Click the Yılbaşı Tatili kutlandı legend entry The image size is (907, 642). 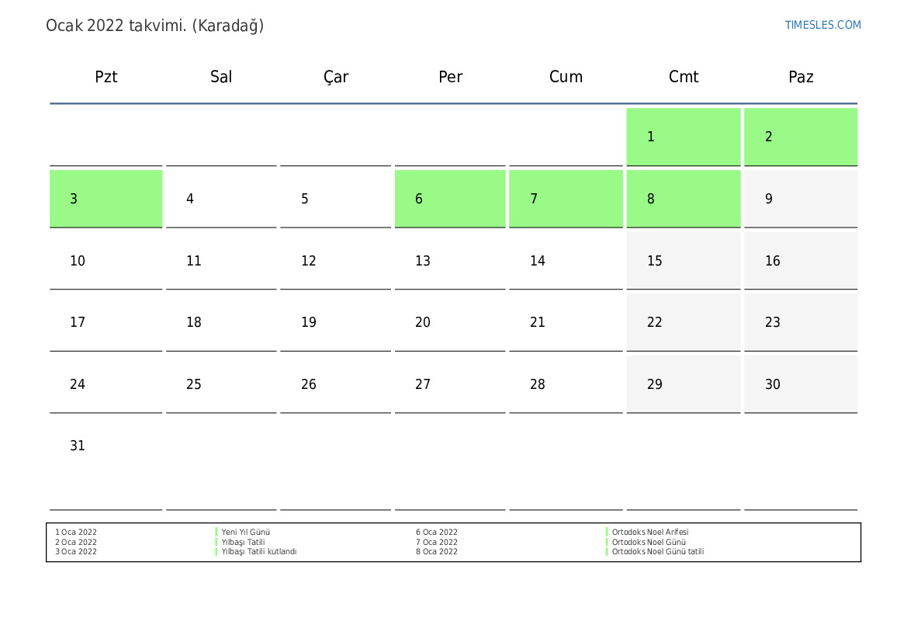(258, 552)
